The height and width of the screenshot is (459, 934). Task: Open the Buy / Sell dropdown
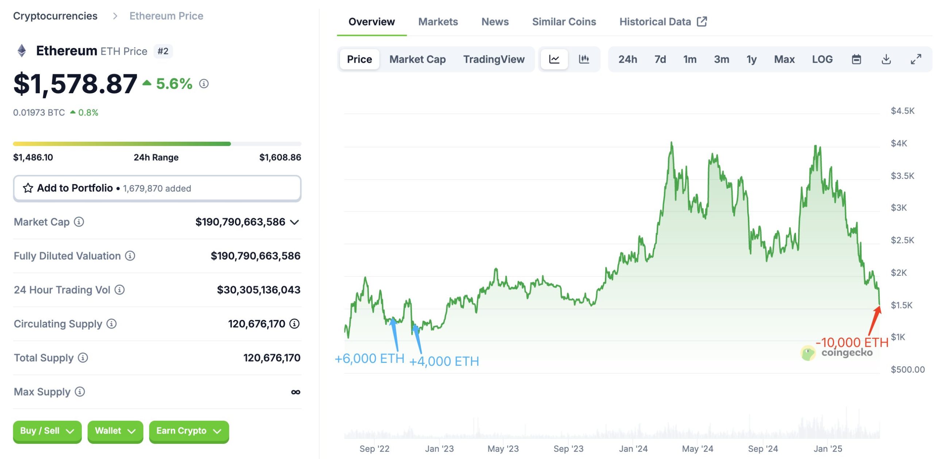pos(47,431)
